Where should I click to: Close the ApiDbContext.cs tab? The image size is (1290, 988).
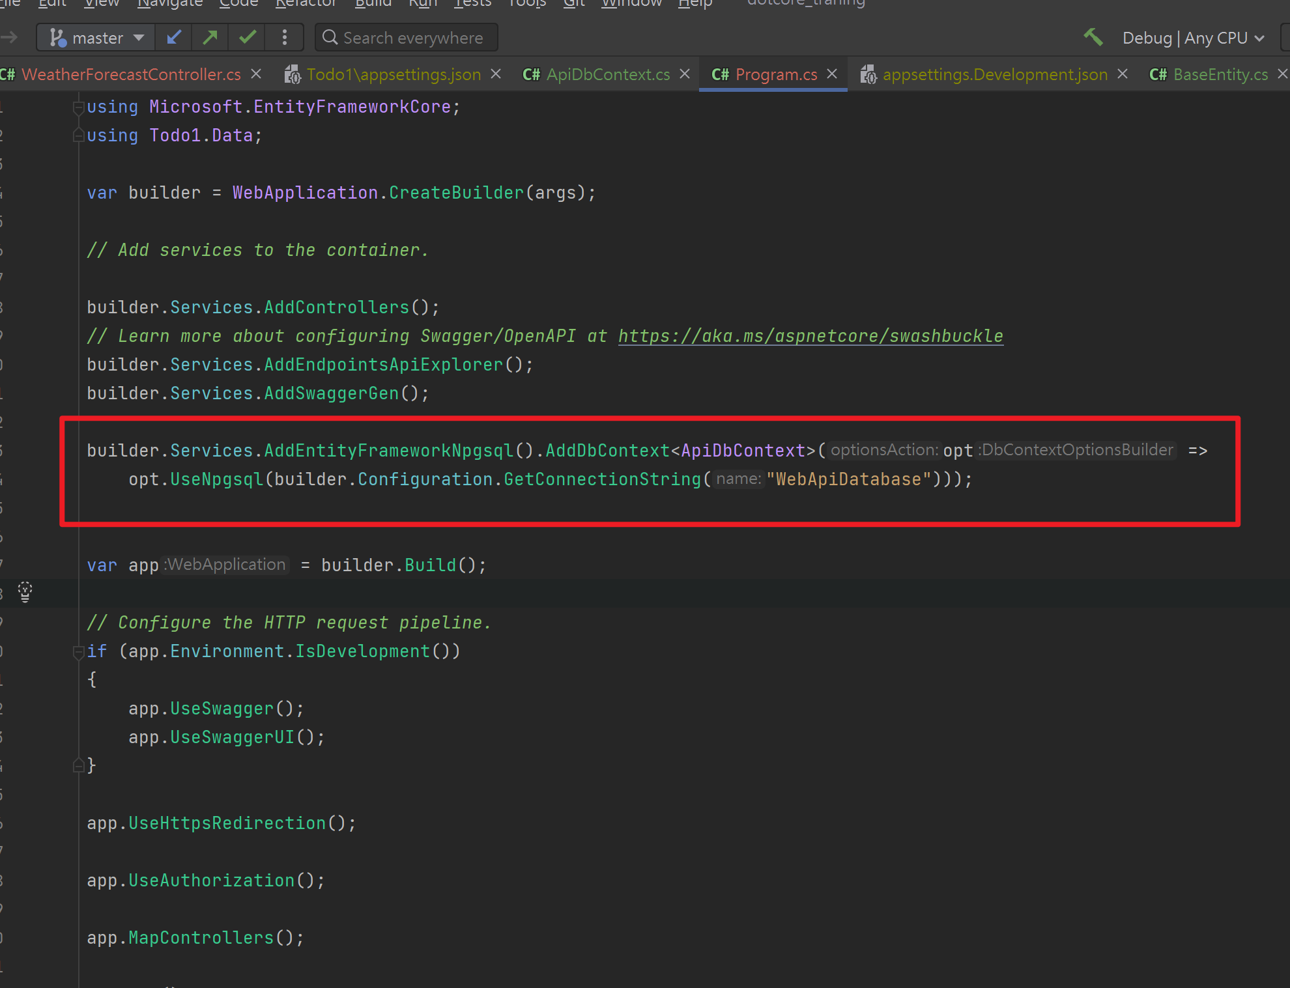tap(685, 74)
